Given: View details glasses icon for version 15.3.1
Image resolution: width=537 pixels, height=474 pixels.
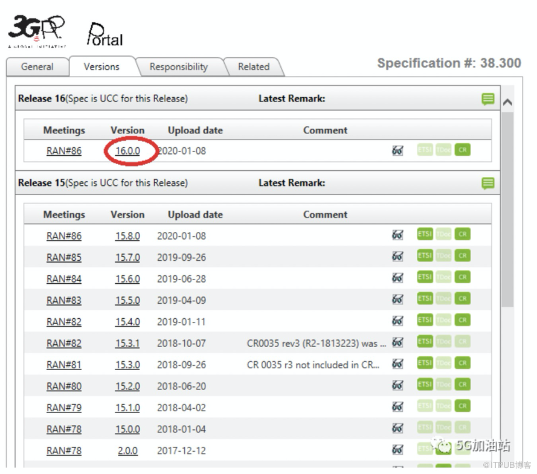Looking at the screenshot, I should click(397, 342).
